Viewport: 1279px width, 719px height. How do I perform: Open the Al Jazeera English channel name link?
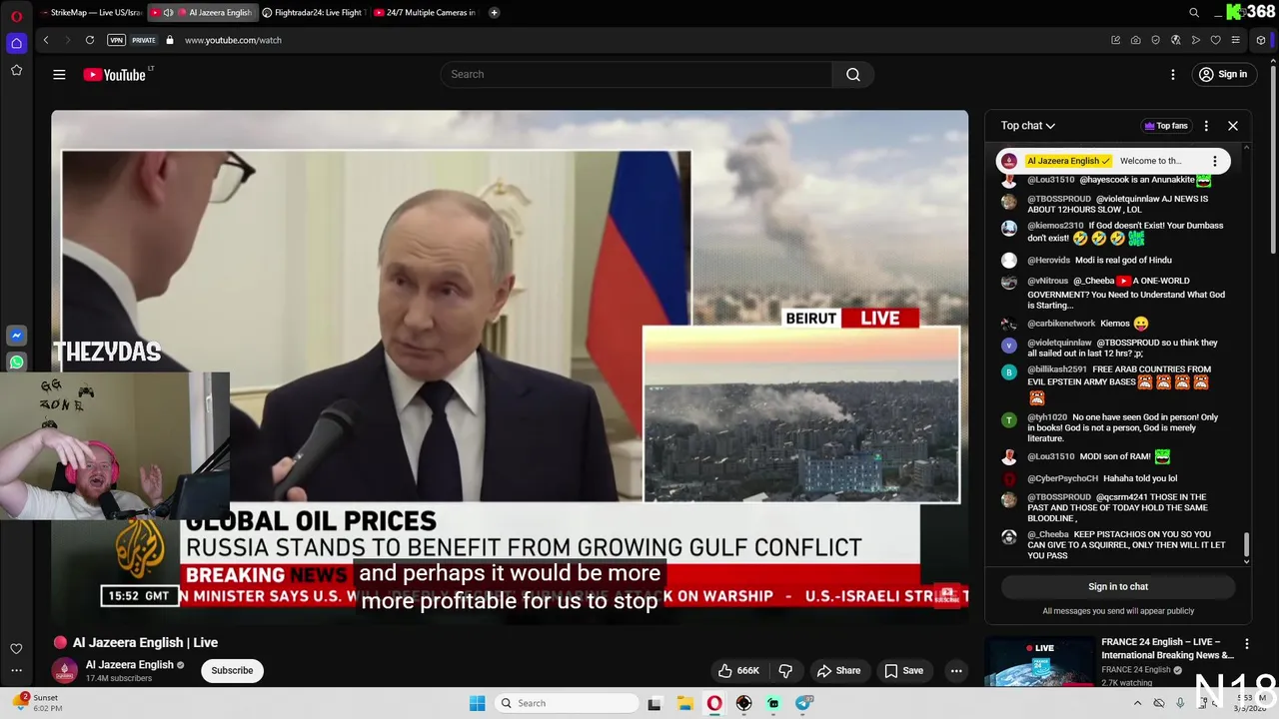130,664
